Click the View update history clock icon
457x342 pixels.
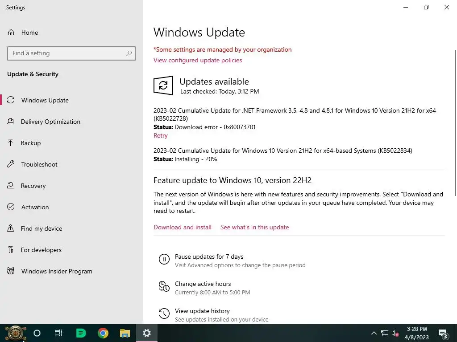[164, 313]
